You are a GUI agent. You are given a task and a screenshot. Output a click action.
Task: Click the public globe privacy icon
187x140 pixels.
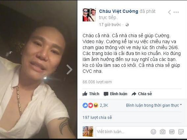click(x=127, y=25)
